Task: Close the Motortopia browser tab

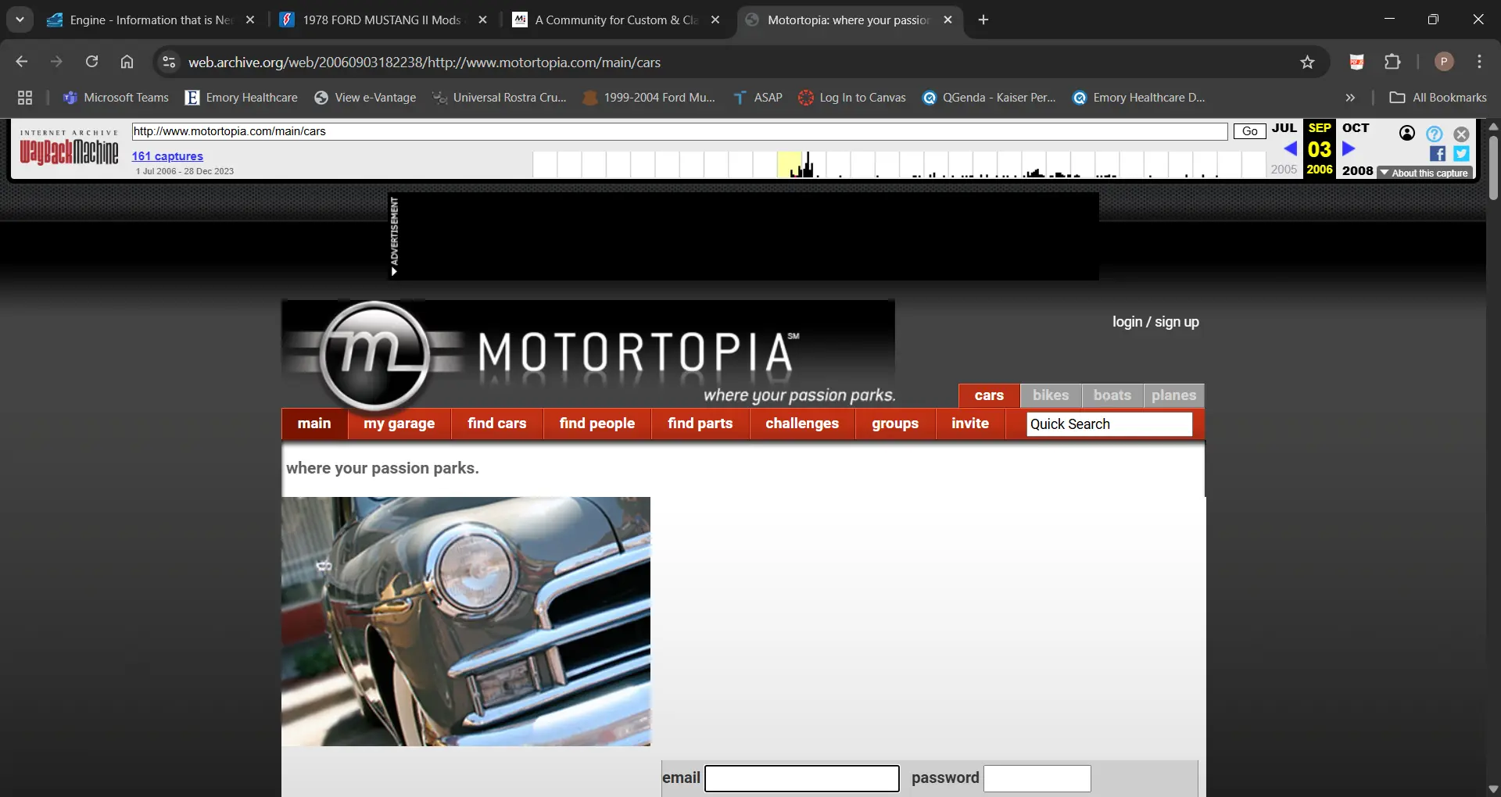Action: coord(948,20)
